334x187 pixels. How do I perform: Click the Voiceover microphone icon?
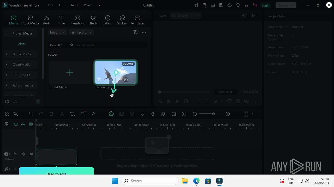pyautogui.click(x=153, y=114)
